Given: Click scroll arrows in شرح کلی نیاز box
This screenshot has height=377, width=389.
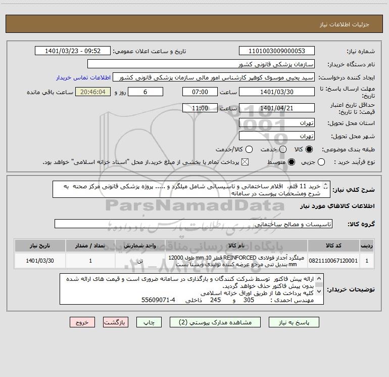Looking at the screenshot, I should pyautogui.click(x=326, y=186).
